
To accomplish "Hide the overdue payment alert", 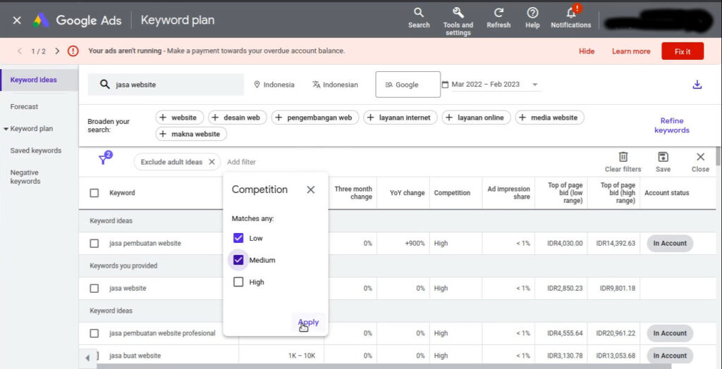I will pos(587,51).
